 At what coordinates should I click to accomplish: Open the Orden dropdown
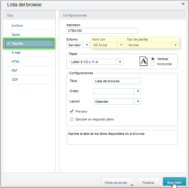point(117,91)
